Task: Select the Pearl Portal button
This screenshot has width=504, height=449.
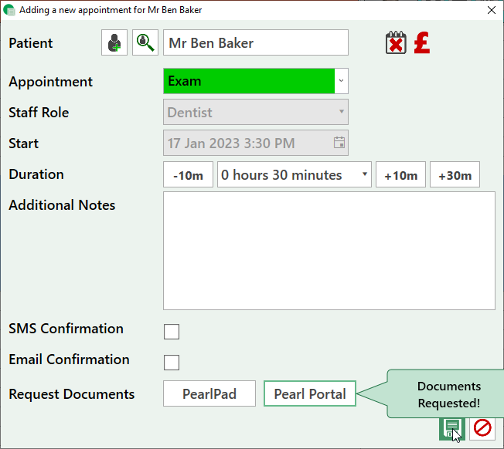Action: [x=310, y=394]
